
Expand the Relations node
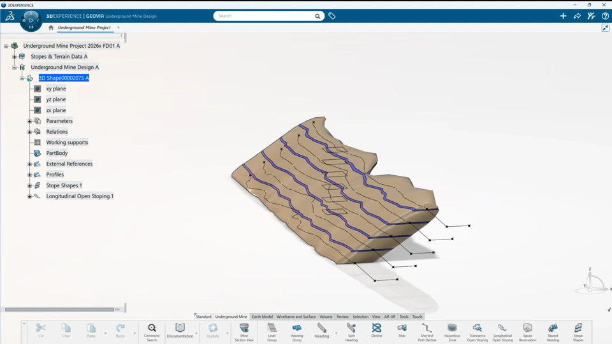click(30, 132)
